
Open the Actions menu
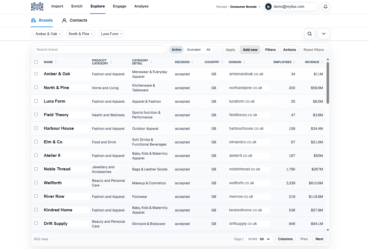pyautogui.click(x=290, y=50)
